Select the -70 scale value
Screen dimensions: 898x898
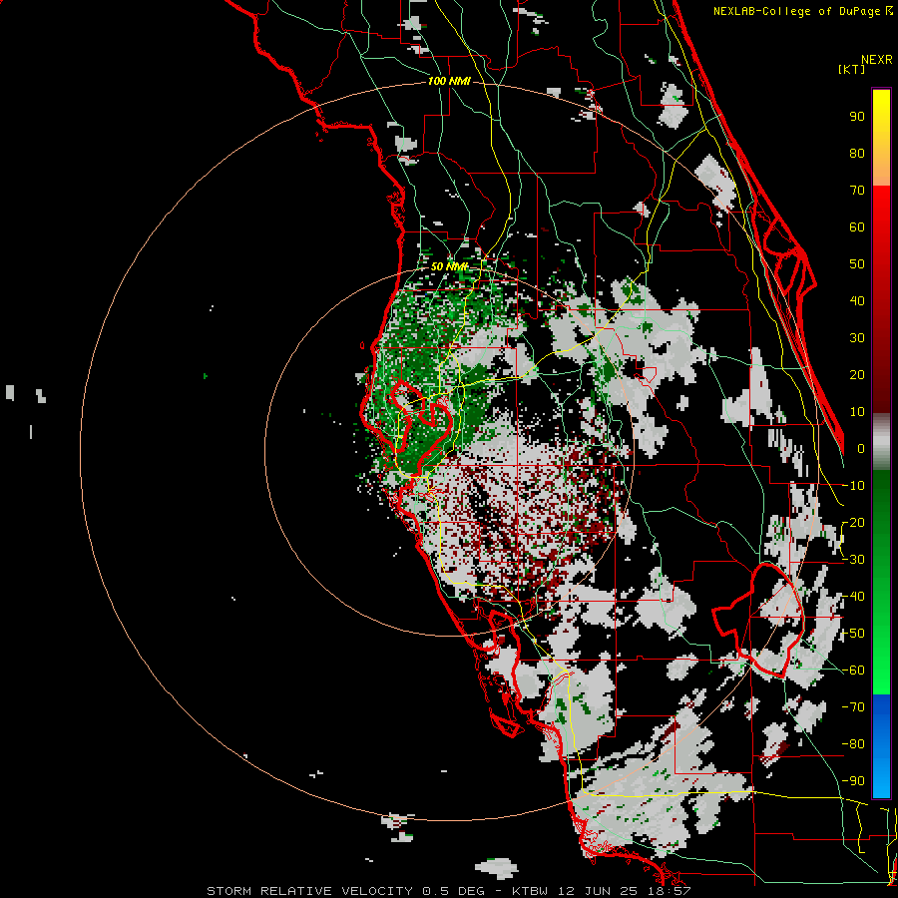pyautogui.click(x=853, y=707)
